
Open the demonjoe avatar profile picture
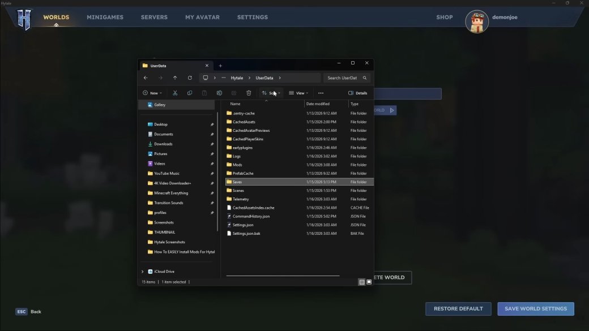[x=477, y=22]
